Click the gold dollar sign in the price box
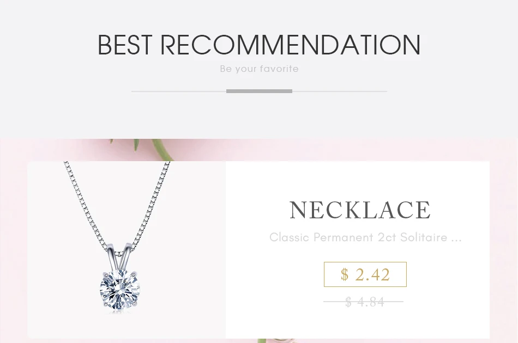 345,274
